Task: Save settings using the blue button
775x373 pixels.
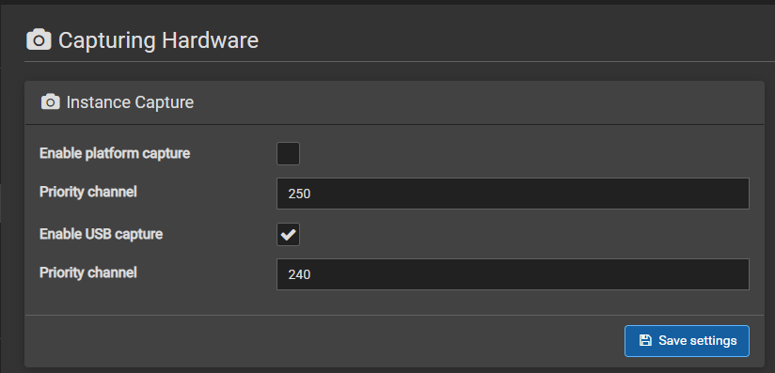Action: (x=687, y=341)
